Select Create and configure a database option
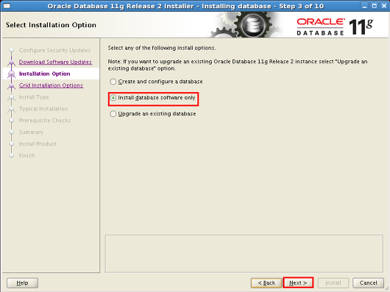The image size is (390, 292). (x=157, y=82)
